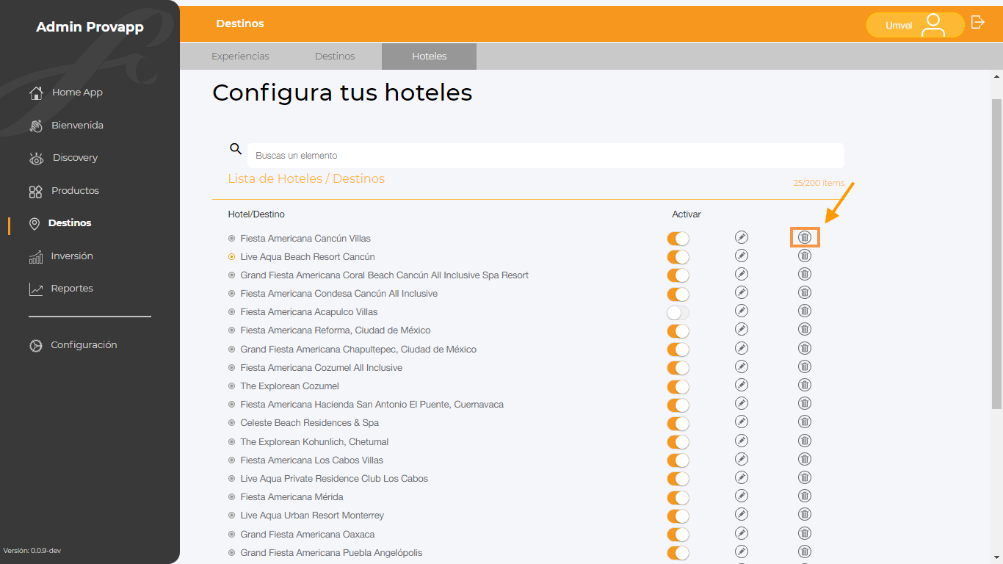
Task: Edit Grand Fiesta Americana Coral Beach Cancún row
Action: [742, 274]
